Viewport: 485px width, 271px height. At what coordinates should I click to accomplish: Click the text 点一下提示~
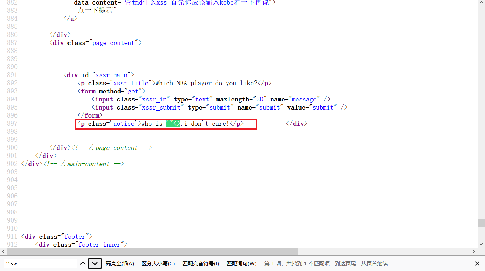click(x=97, y=11)
